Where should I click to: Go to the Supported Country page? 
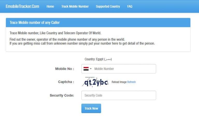coord(108,6)
